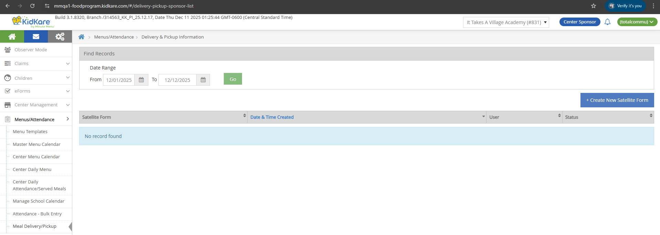The image size is (660, 235).
Task: Open the To date calendar picker
Action: click(203, 80)
